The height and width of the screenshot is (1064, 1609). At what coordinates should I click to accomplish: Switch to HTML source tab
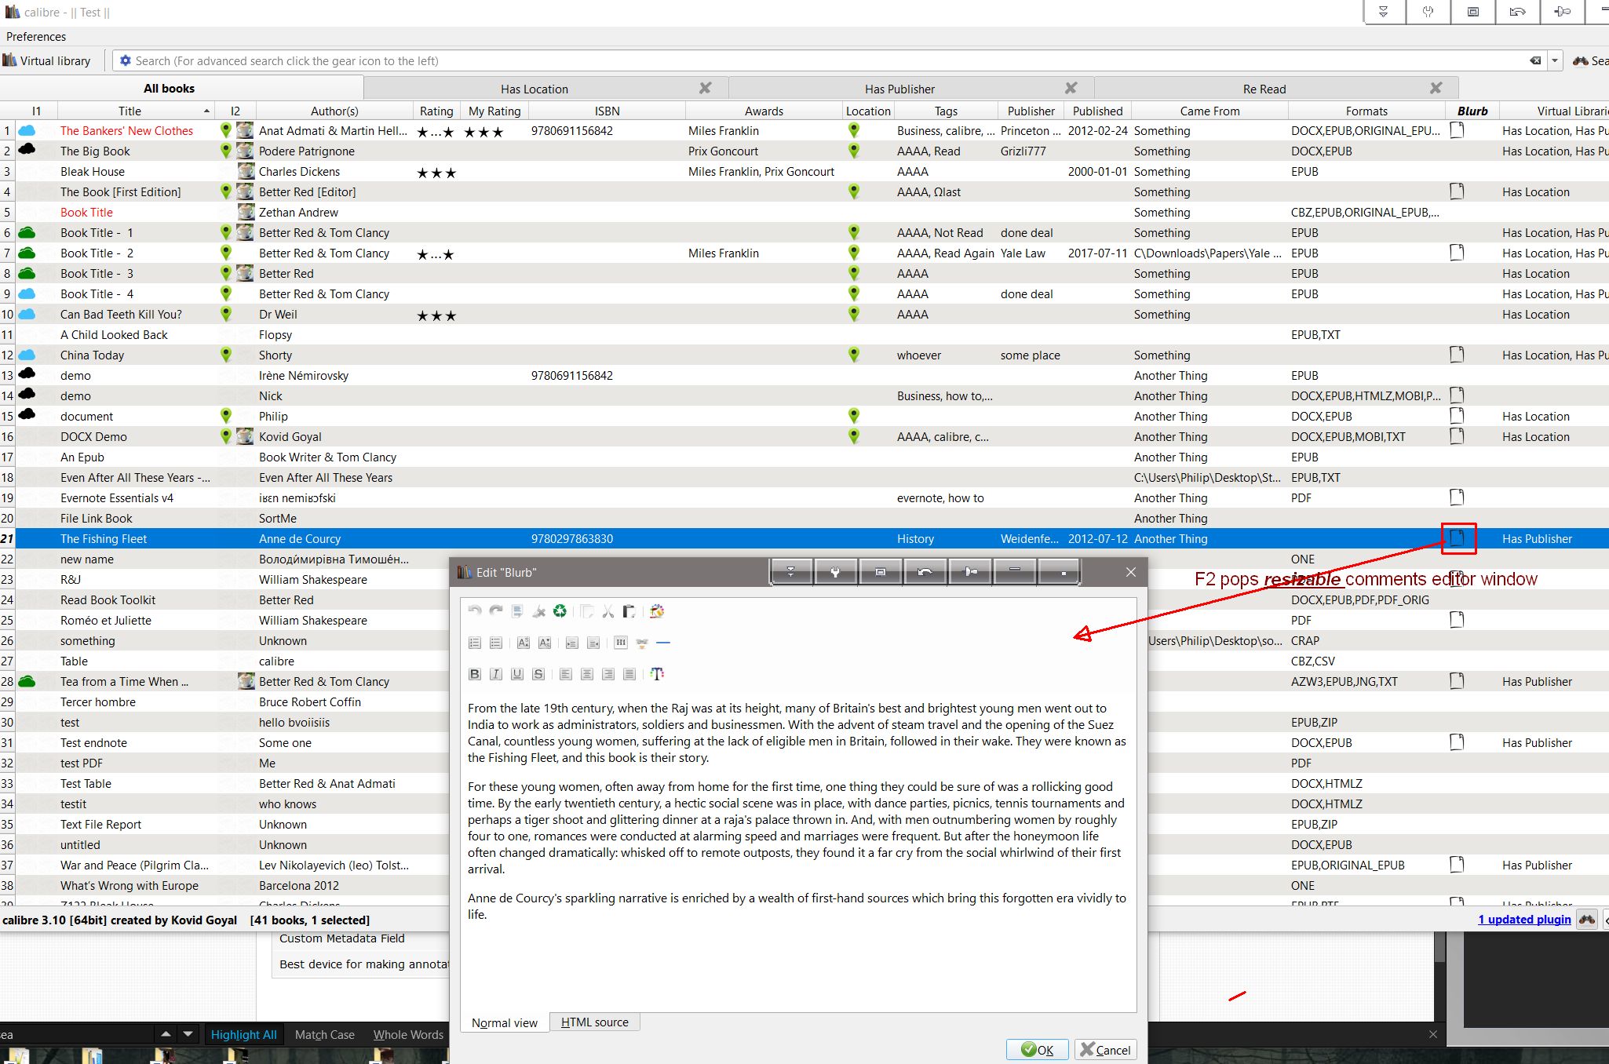(x=594, y=1022)
